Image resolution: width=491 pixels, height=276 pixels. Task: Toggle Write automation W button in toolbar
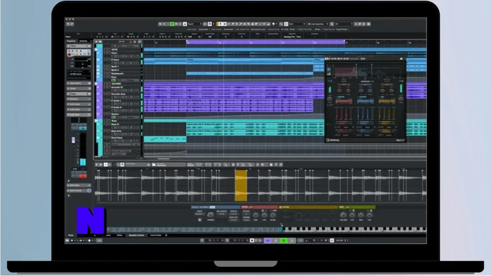[176, 24]
